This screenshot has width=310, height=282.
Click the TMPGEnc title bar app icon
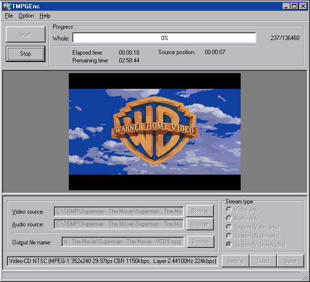[x=6, y=6]
